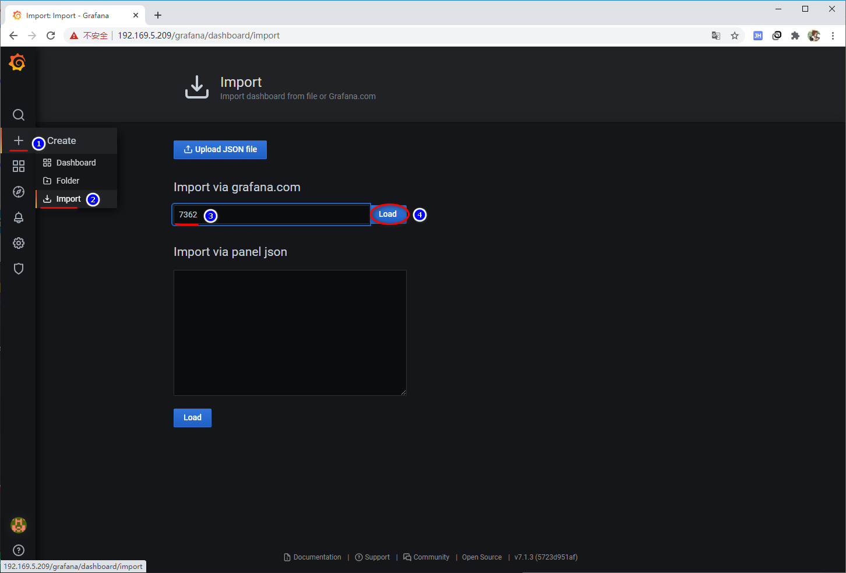Select Folder in the Create menu
Screen dimensions: 846x573
click(76, 181)
